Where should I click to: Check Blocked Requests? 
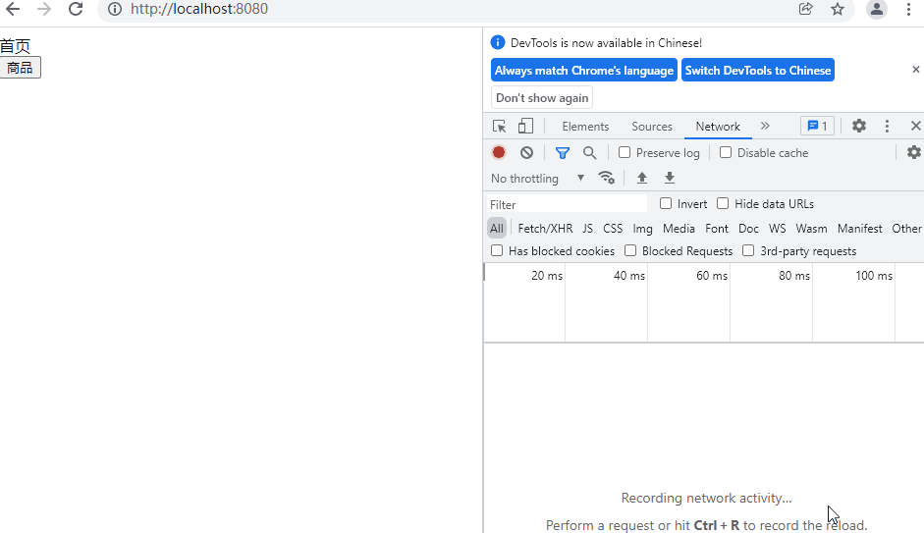(x=630, y=251)
